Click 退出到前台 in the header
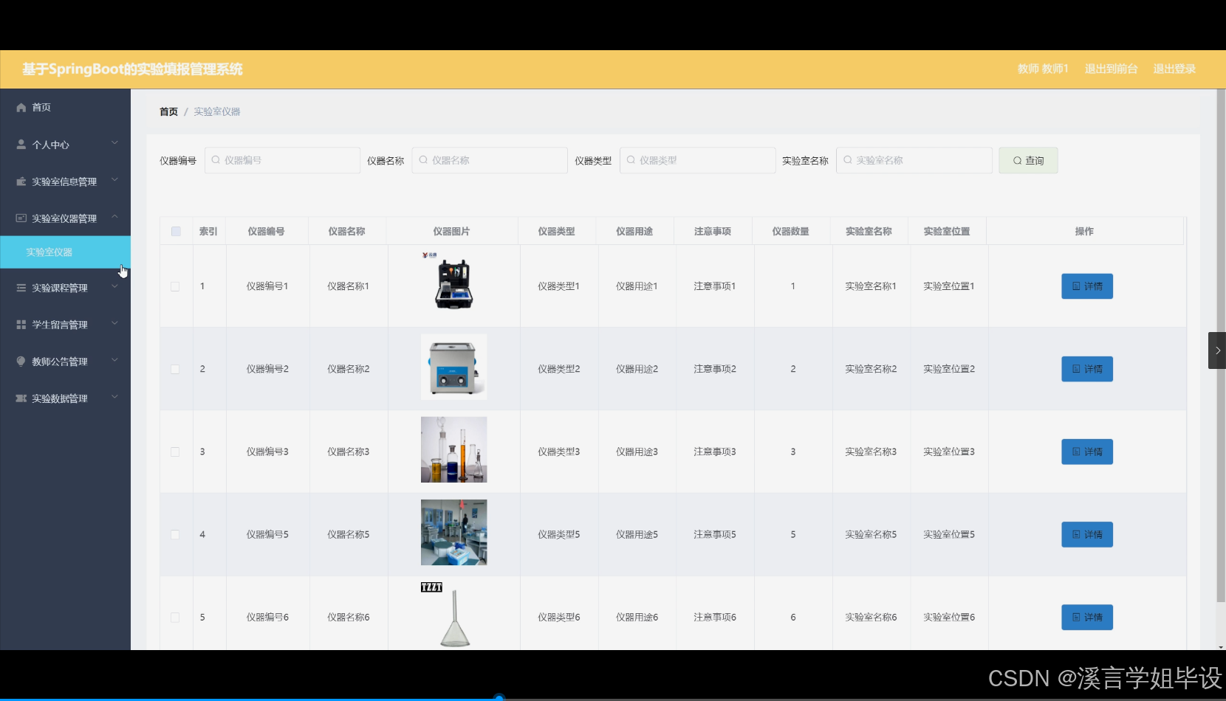Image resolution: width=1226 pixels, height=701 pixels. point(1111,69)
